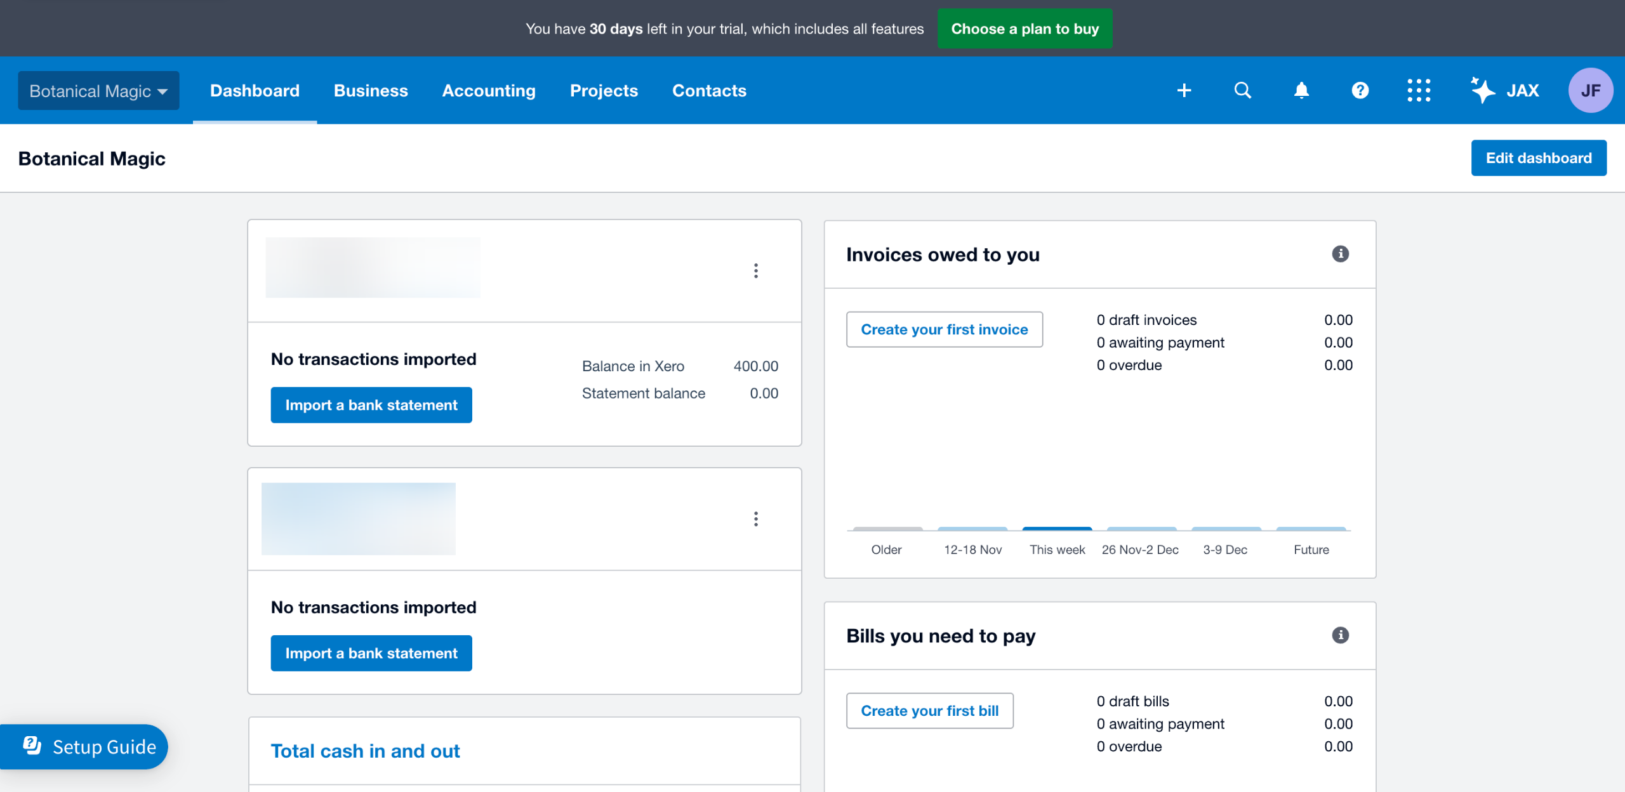Viewport: 1625px width, 792px height.
Task: Open the Accounting menu
Action: coord(488,91)
